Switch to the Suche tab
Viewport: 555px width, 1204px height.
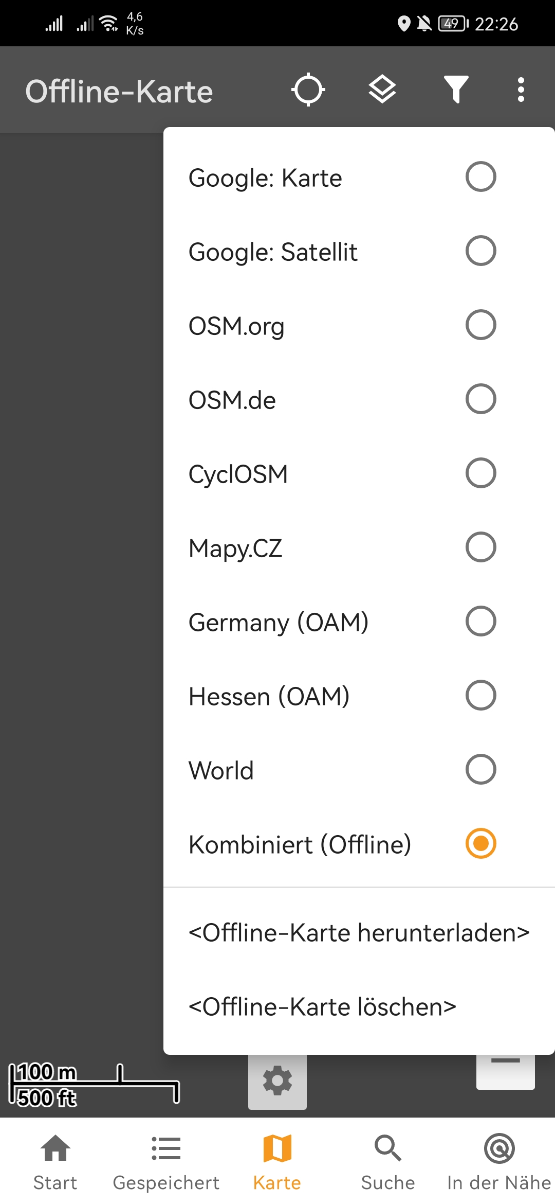click(388, 1147)
